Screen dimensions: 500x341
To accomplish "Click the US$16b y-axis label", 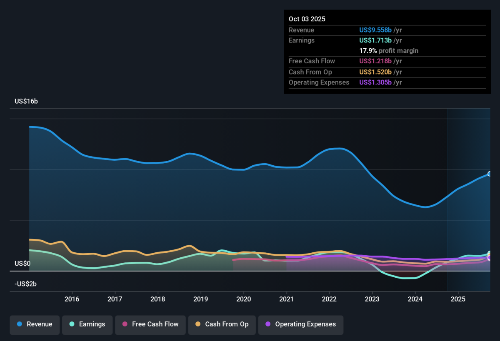I will pos(26,102).
